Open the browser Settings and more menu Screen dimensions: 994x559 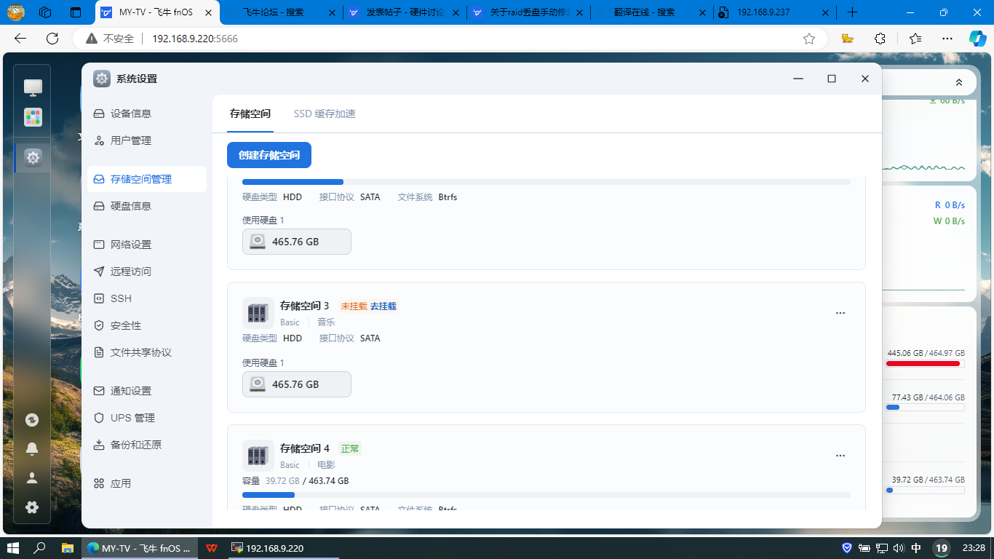pyautogui.click(x=947, y=39)
